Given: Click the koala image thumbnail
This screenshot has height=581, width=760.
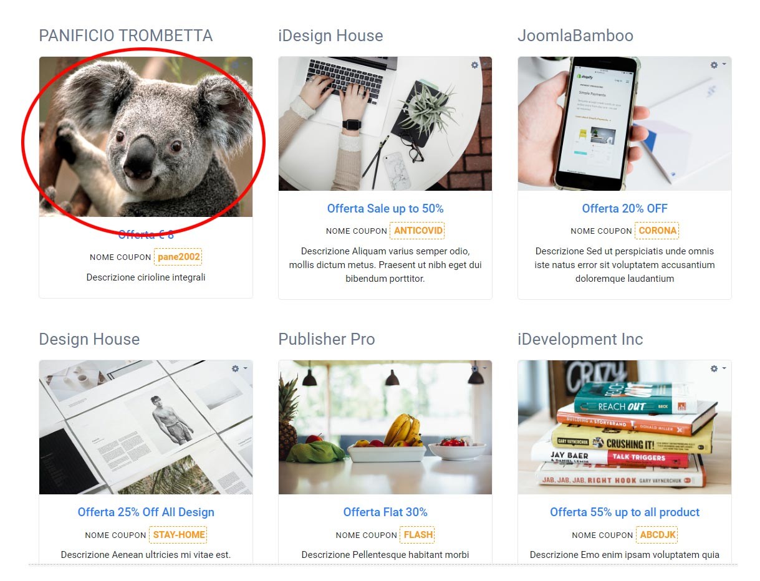Looking at the screenshot, I should click(146, 137).
